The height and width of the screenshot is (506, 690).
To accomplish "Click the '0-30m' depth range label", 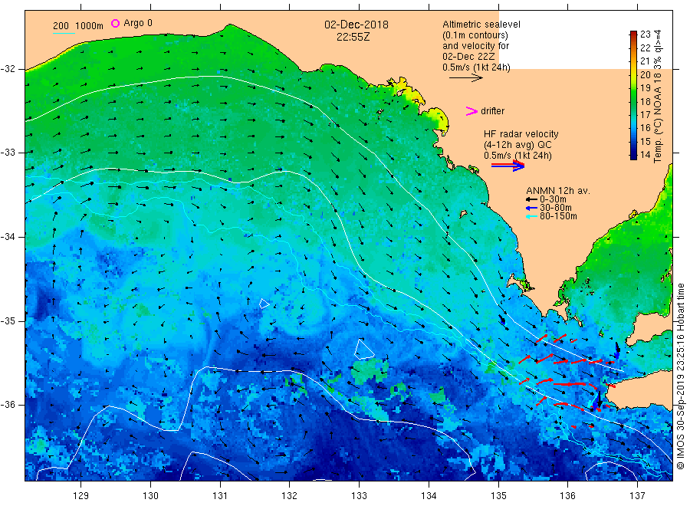I will coord(553,199).
